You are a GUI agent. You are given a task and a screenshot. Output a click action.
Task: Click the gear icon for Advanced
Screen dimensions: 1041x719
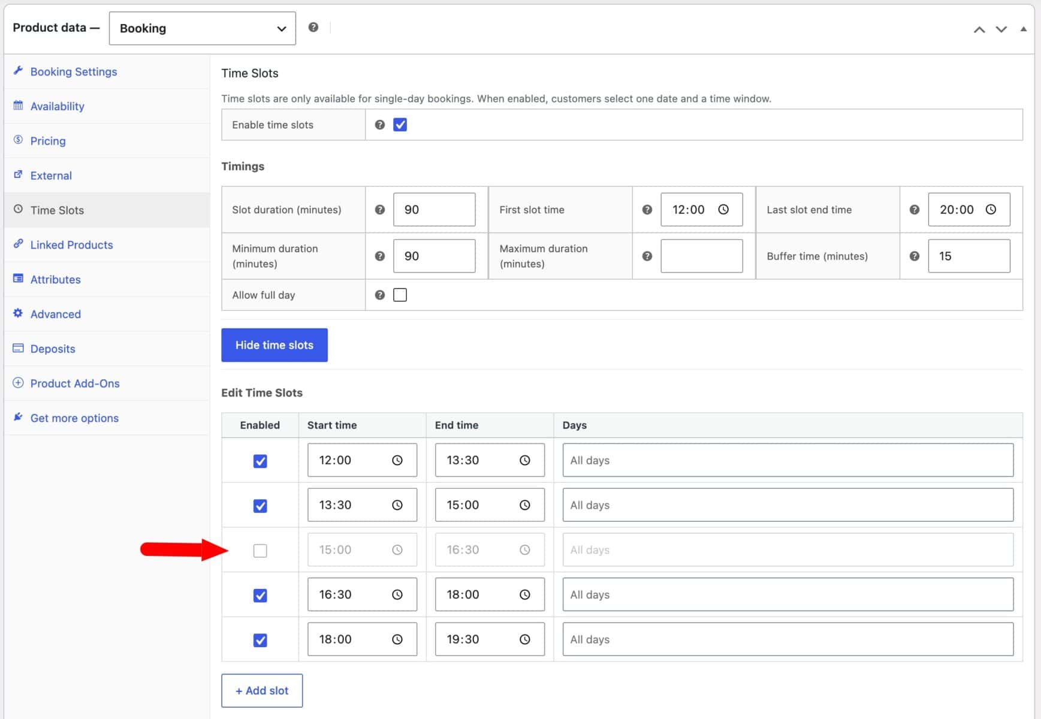[x=18, y=313]
